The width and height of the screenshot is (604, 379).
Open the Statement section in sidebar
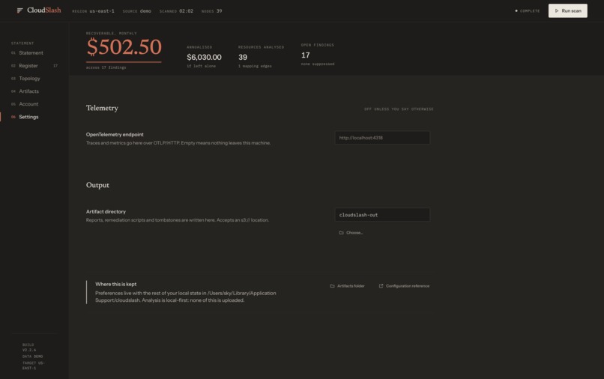point(31,52)
